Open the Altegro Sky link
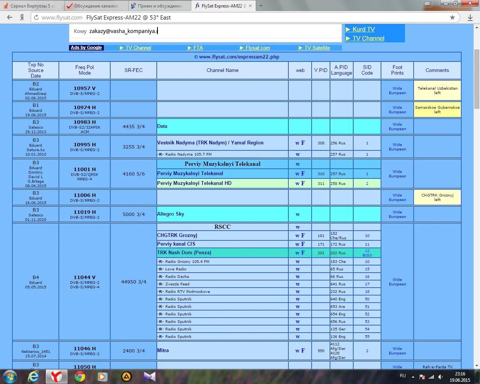 point(171,214)
